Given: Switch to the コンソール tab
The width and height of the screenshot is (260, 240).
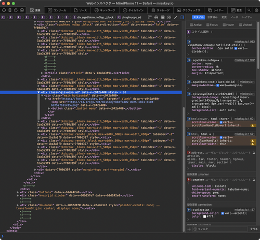Looking at the screenshot, I should (x=57, y=10).
